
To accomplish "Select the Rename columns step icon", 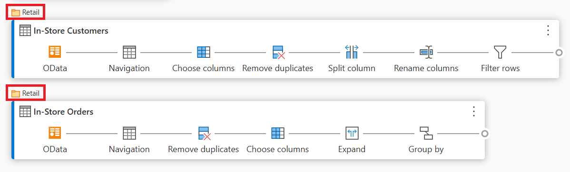I will tap(426, 53).
